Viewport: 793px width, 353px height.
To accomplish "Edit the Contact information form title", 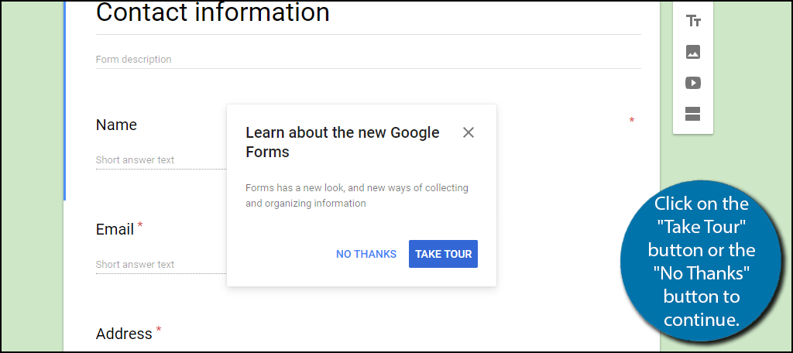I will tap(213, 13).
